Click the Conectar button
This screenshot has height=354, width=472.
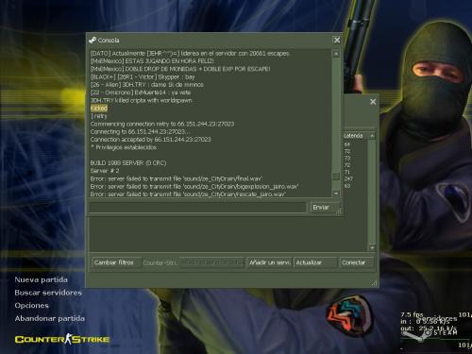tap(357, 262)
